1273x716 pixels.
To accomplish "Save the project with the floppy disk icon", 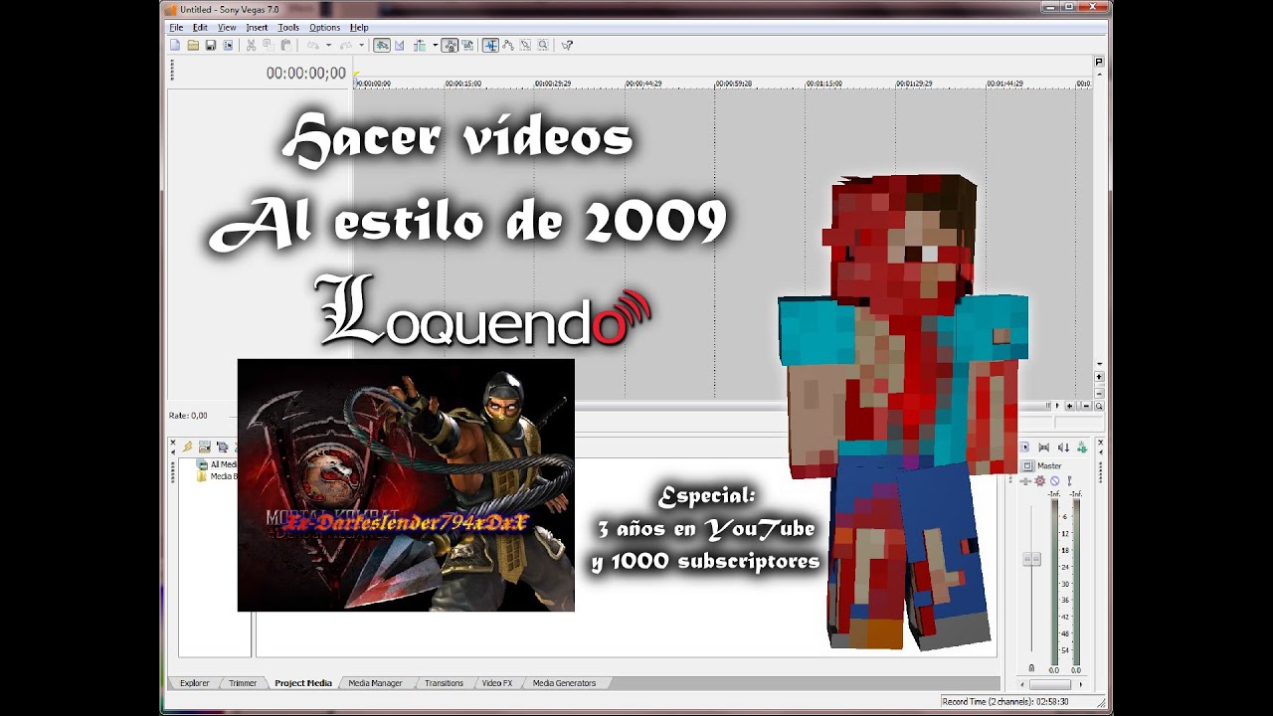I will pyautogui.click(x=211, y=45).
